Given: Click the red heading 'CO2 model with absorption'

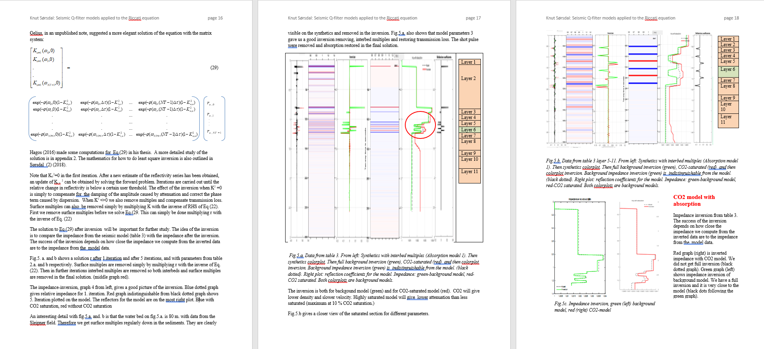Looking at the screenshot, I should click(694, 200).
